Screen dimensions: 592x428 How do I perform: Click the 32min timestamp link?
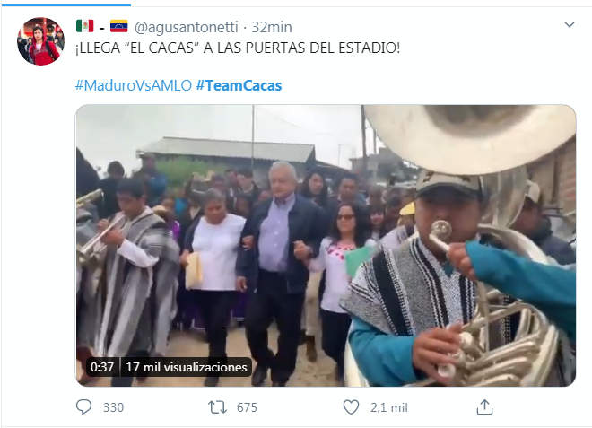[x=272, y=27]
